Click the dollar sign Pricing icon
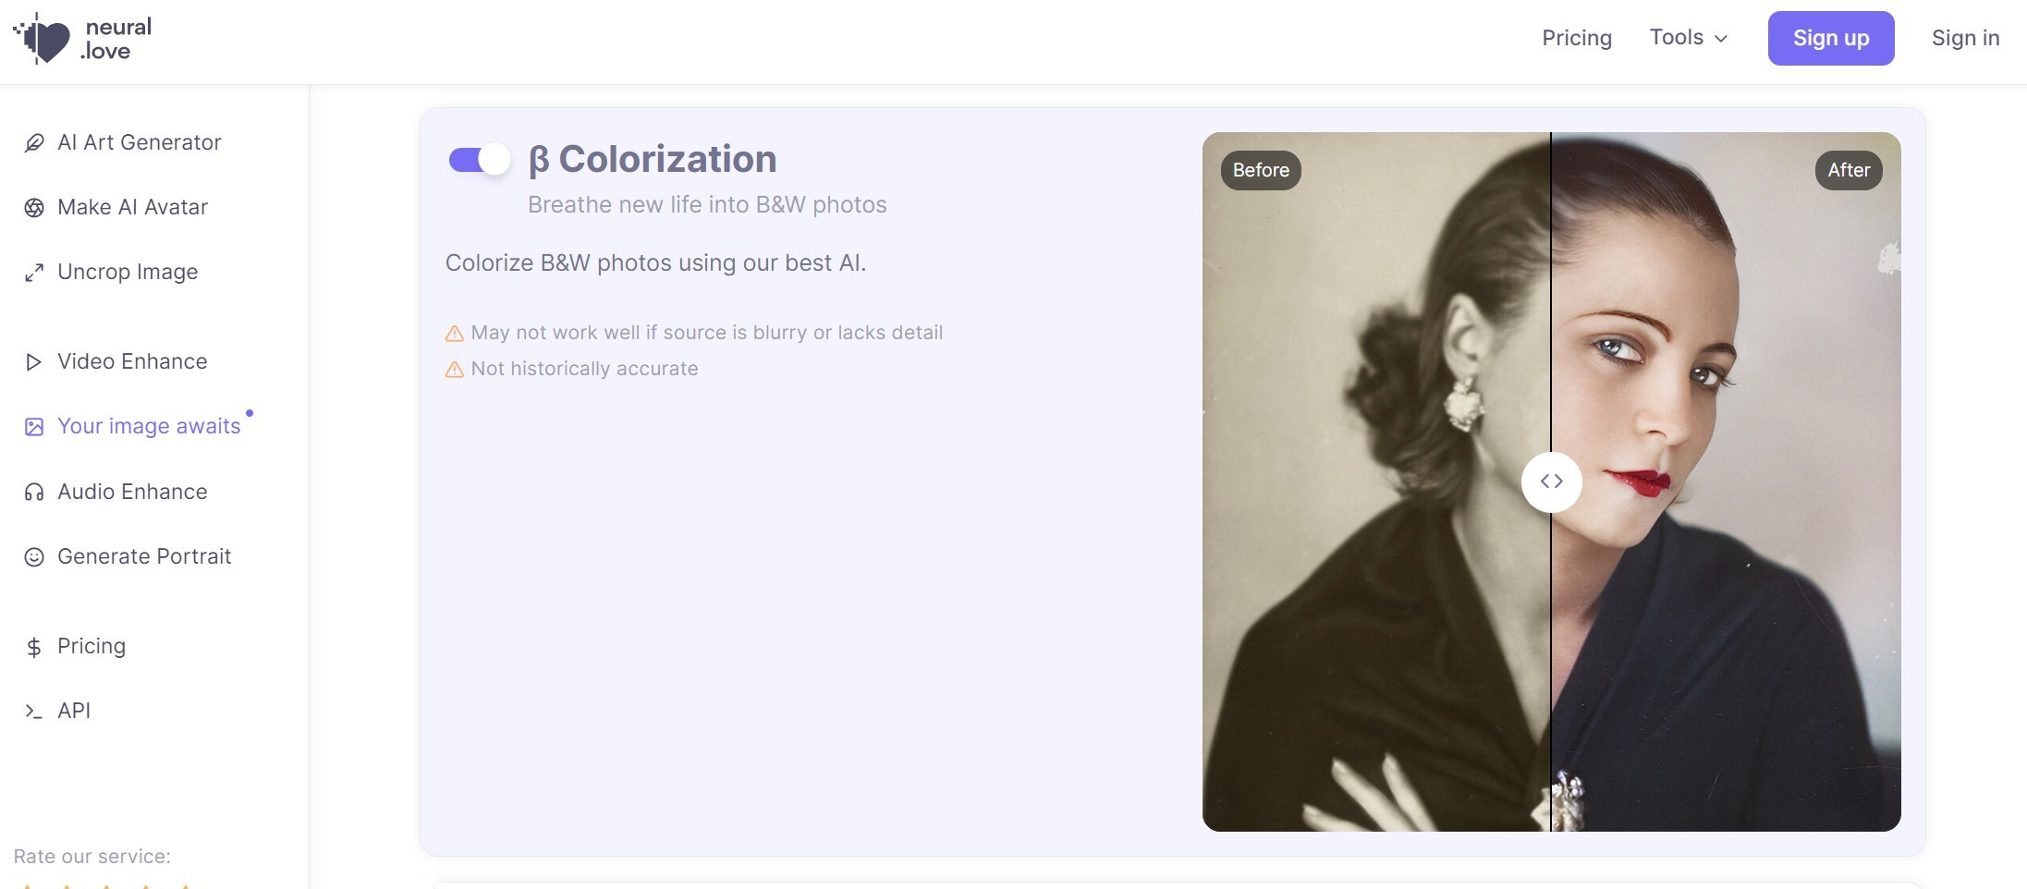Viewport: 2027px width, 889px height. (34, 647)
